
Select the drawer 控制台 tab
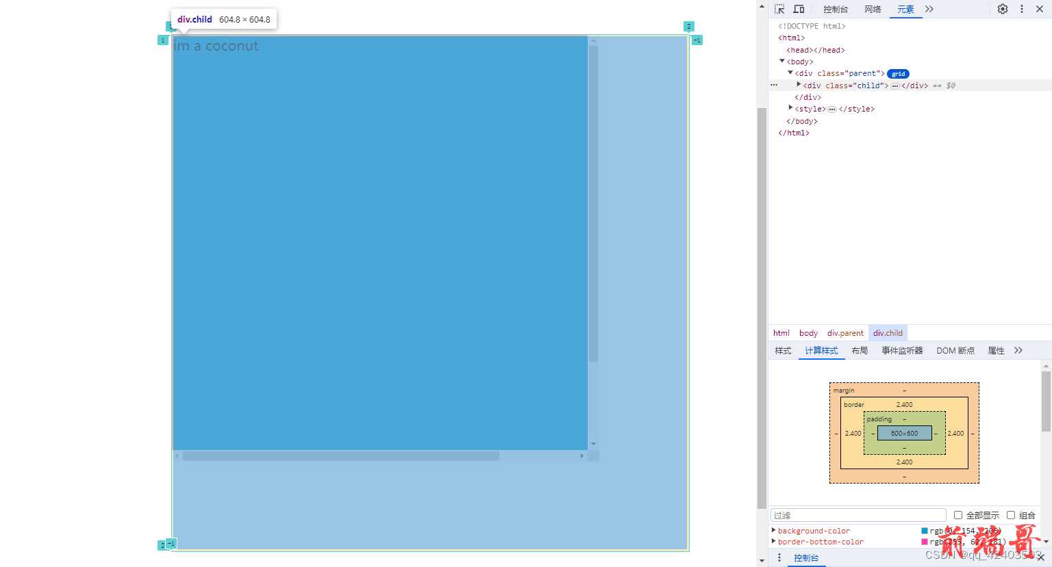tap(806, 558)
